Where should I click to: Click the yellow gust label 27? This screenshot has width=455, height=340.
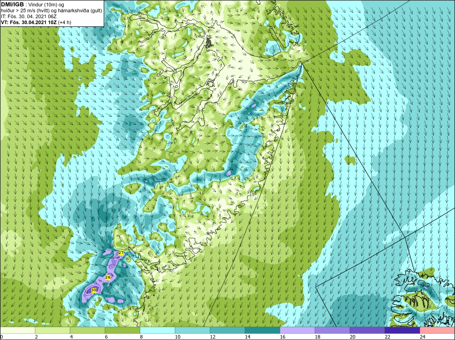point(121,253)
